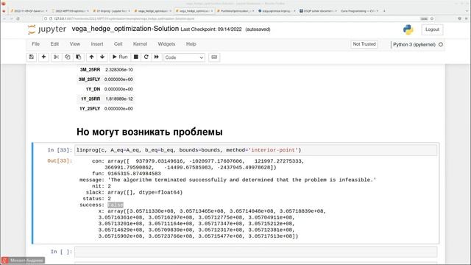Open the File menu
The image size is (471, 265).
35,44
